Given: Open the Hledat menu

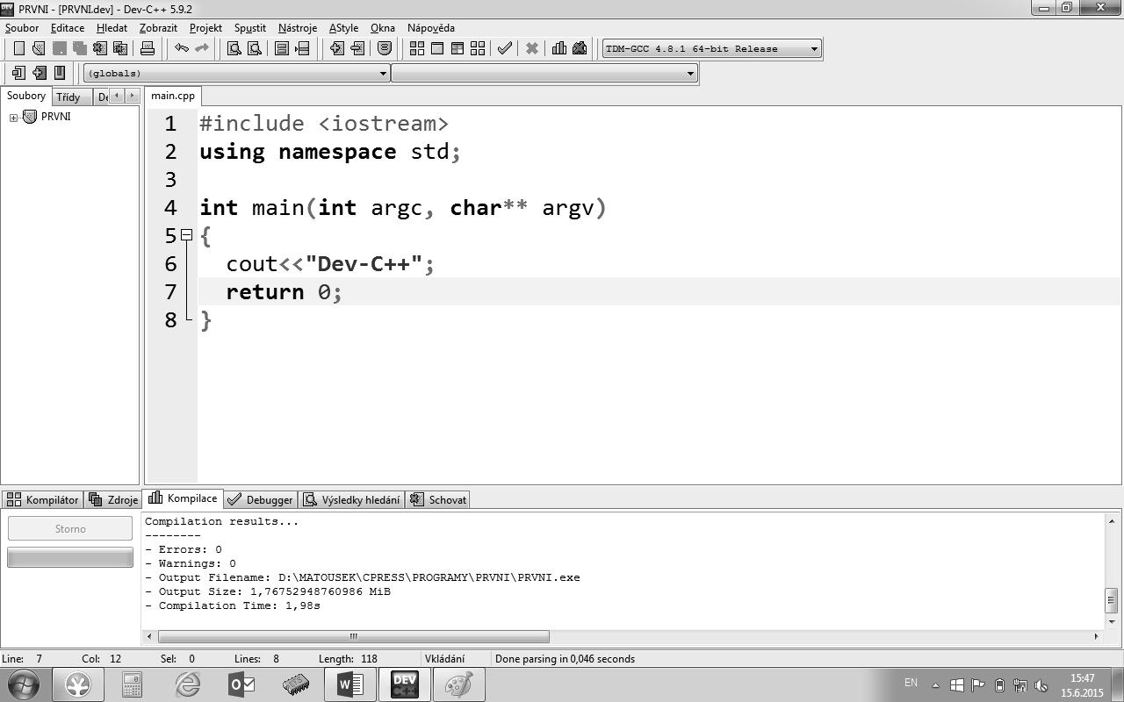Looking at the screenshot, I should [112, 28].
